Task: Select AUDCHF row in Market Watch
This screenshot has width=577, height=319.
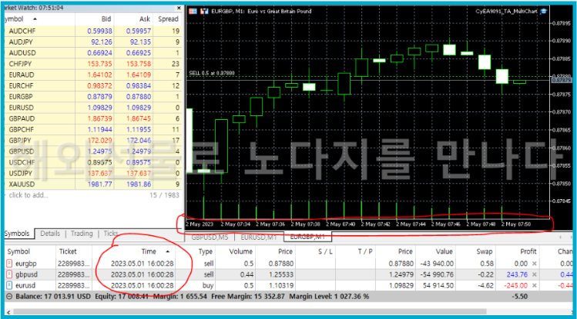Action: 93,32
